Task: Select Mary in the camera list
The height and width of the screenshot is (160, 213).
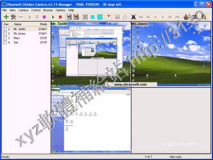Action: coord(17,38)
